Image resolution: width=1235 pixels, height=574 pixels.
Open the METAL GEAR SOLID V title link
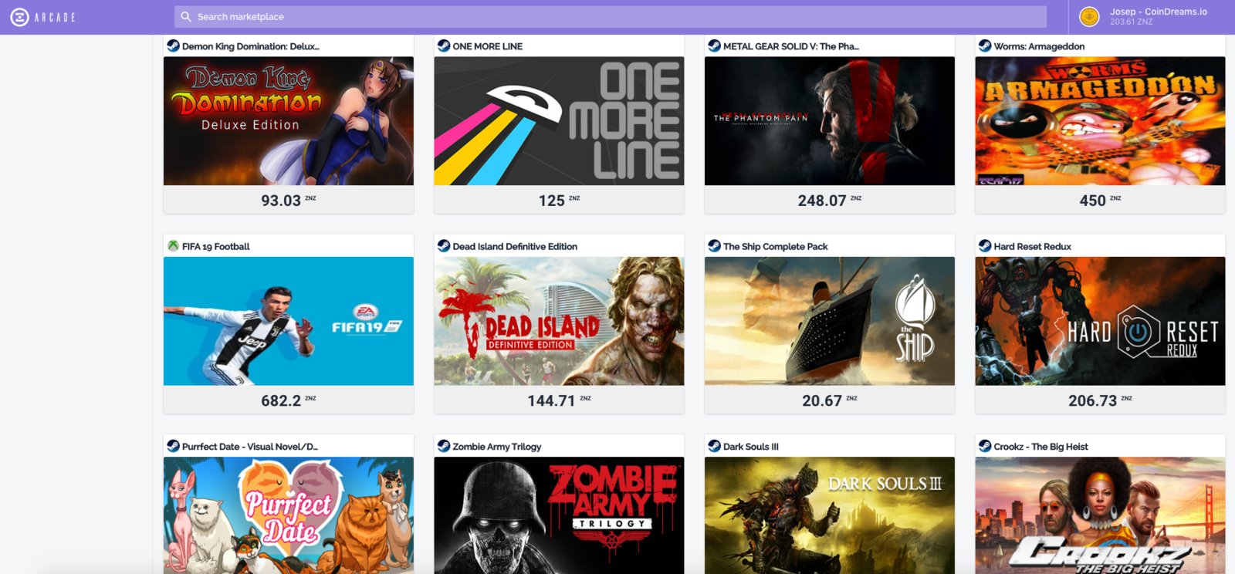pos(791,46)
